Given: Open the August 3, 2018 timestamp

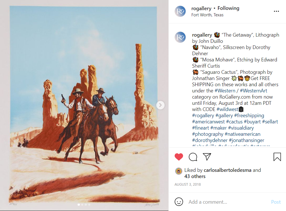Looking at the screenshot, I should coord(188,185).
